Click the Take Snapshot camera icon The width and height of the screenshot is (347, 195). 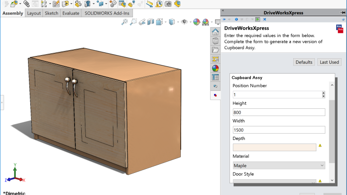[168, 4]
